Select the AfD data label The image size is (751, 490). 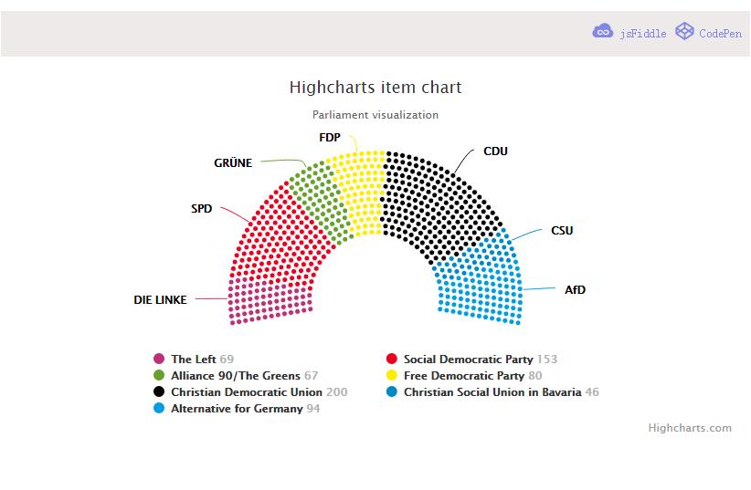(x=575, y=290)
